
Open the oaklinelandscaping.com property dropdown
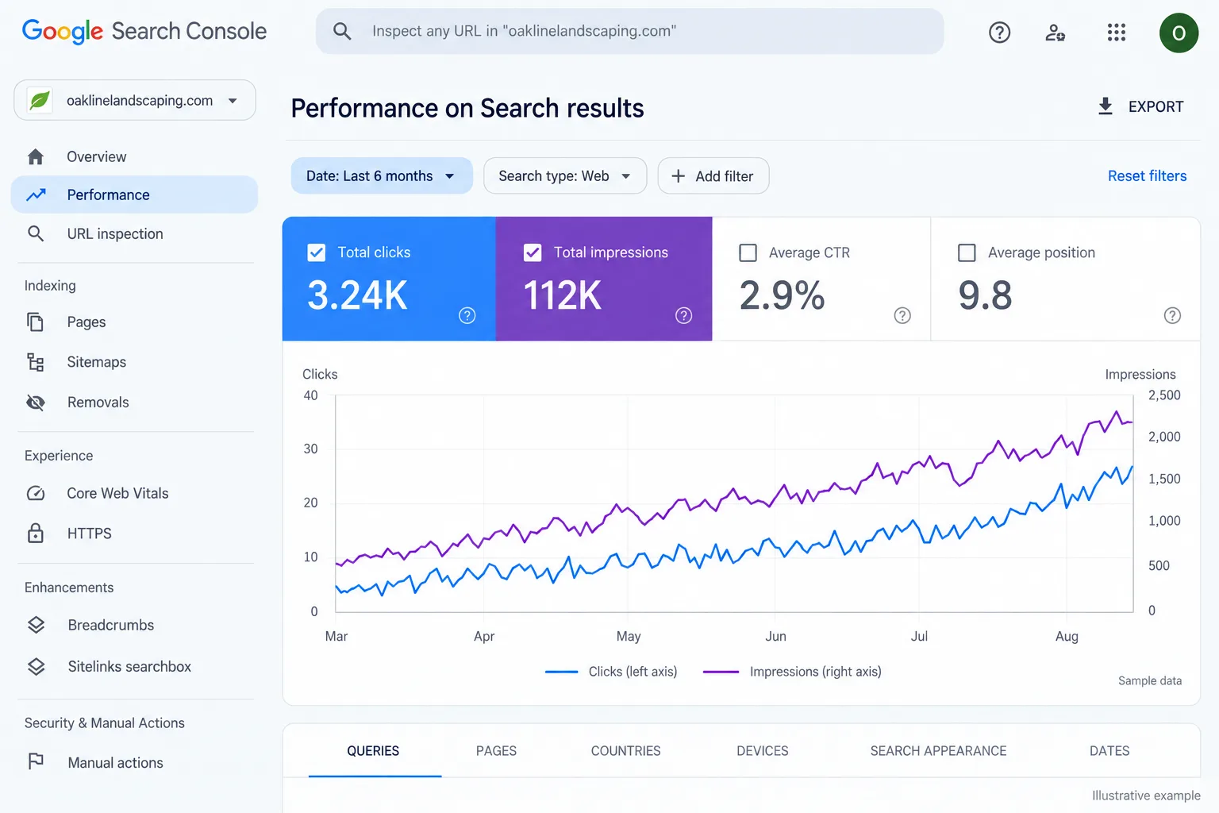click(x=135, y=100)
